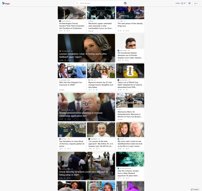The image size is (202, 191).
Task: Like the ICE transferred Haitian detainee article
Action: point(119,60)
